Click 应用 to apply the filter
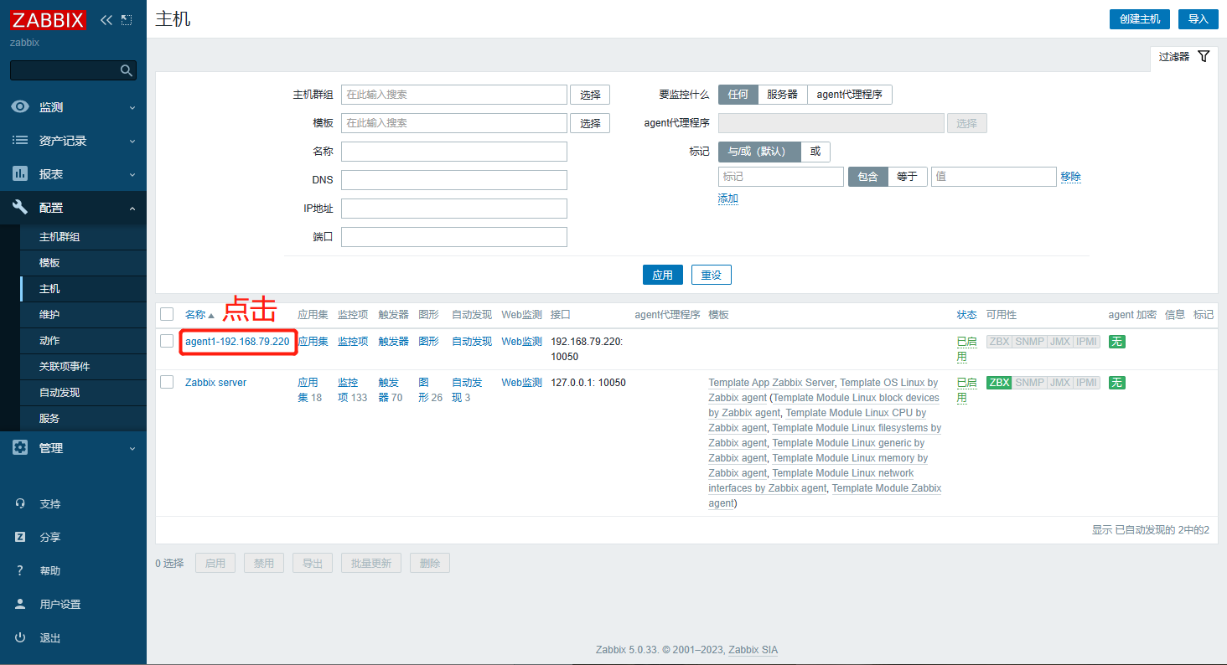 click(662, 275)
